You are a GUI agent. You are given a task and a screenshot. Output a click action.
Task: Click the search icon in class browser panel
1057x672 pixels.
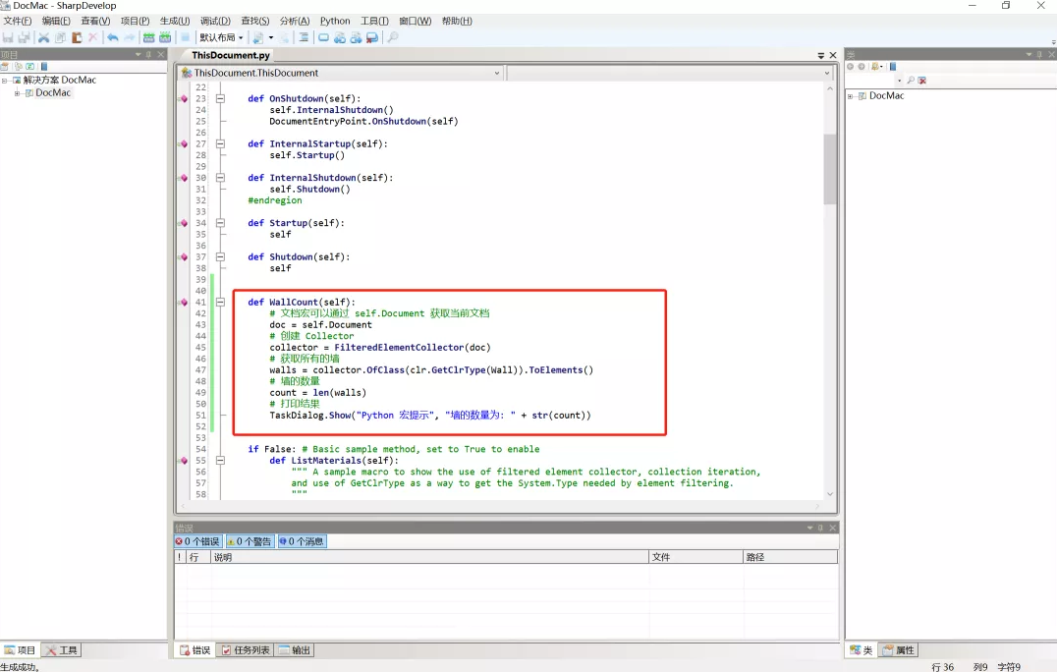(911, 81)
